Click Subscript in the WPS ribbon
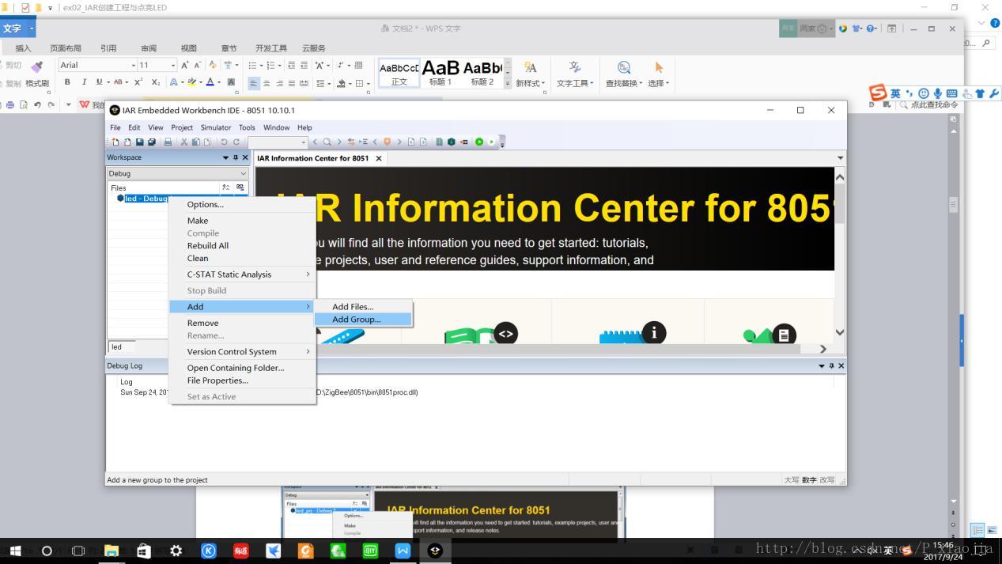 [155, 81]
